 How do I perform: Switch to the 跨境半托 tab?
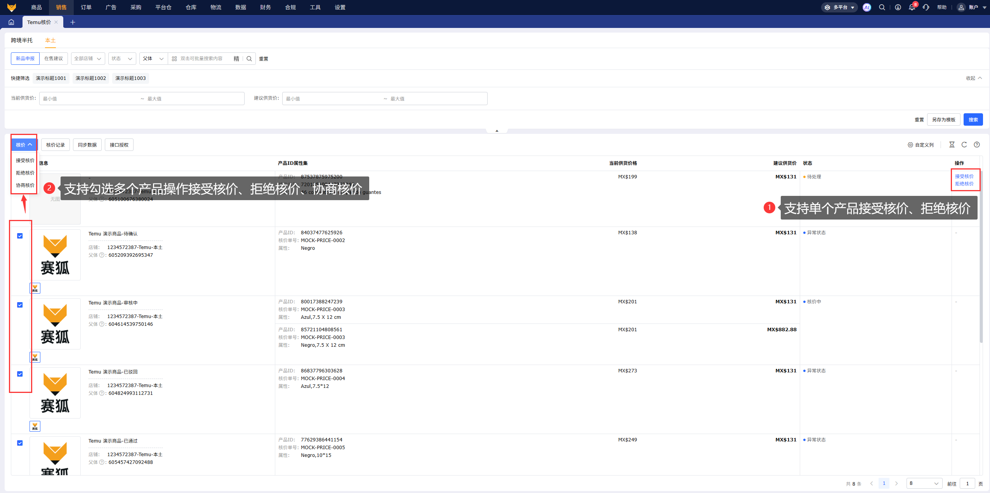(22, 40)
